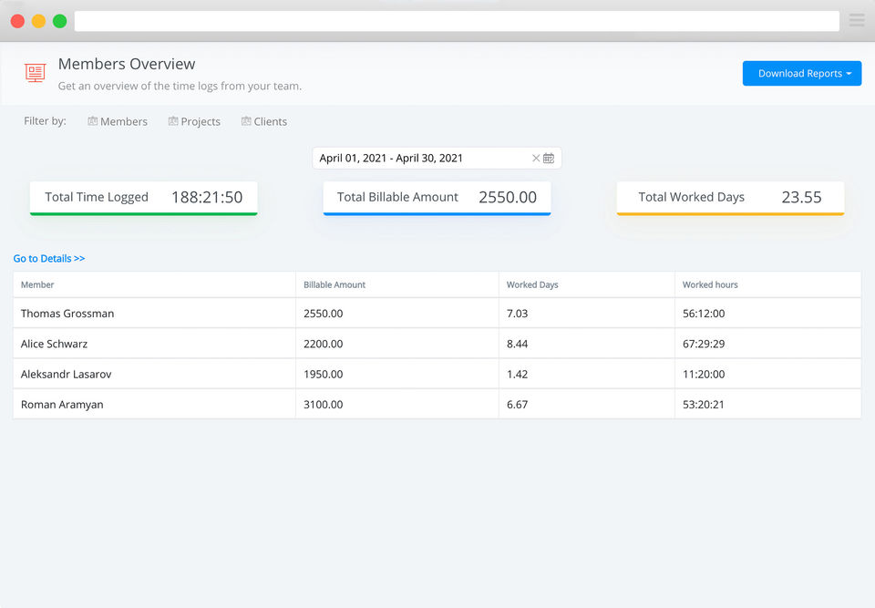Expand the Download Reports dropdown
Viewport: 875px width, 608px height.
801,74
